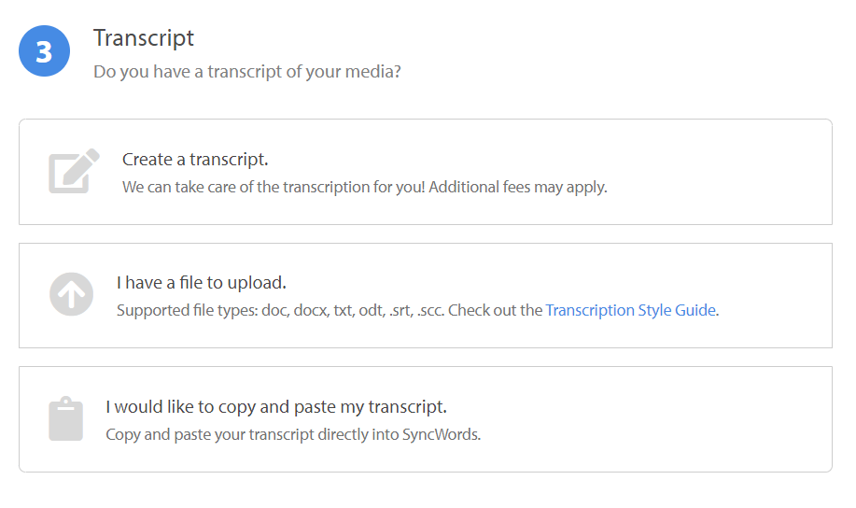Click the 'I have a file to upload.' heading

tap(202, 283)
